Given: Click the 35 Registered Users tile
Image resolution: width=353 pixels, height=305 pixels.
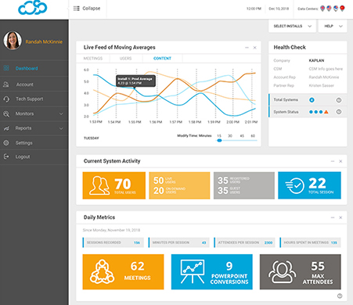Looking at the screenshot, I should (x=244, y=185).
